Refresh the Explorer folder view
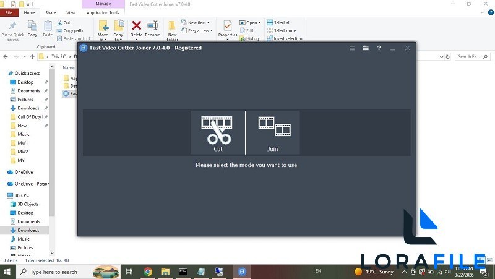This screenshot has height=279, width=495. (447, 57)
